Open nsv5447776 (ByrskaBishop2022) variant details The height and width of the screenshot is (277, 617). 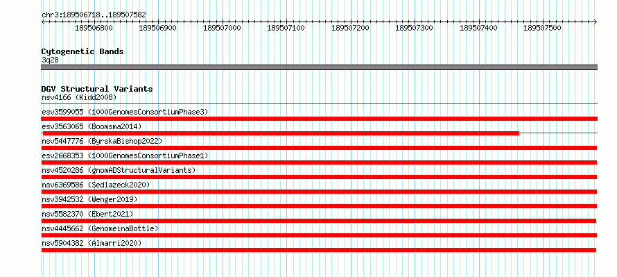click(x=102, y=141)
